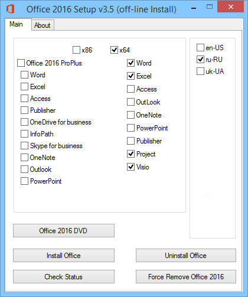
Task: Uncheck the checked Excel checkbox below x64
Action: [130, 76]
